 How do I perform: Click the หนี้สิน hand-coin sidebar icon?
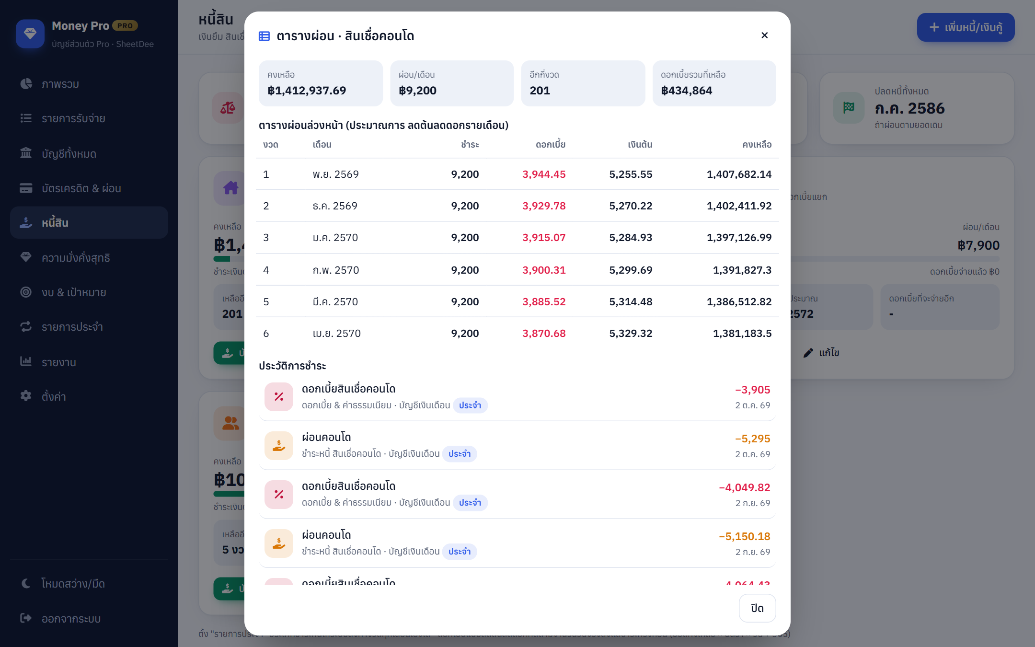(x=26, y=222)
